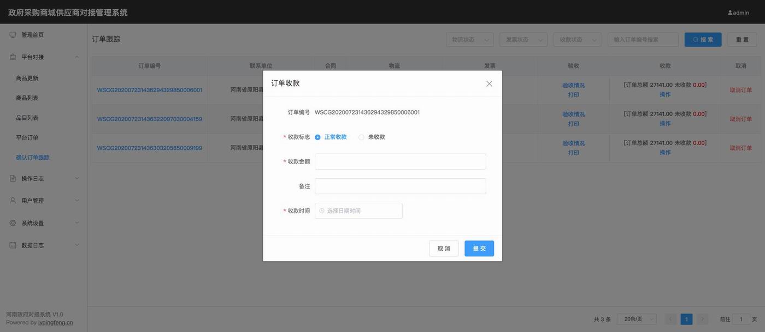Select the 正常收款 radio option

tap(317, 137)
